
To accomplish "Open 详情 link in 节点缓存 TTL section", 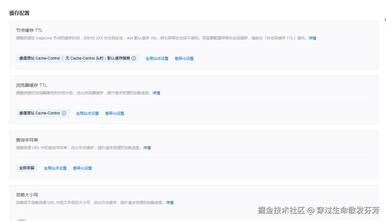I will (312, 38).
